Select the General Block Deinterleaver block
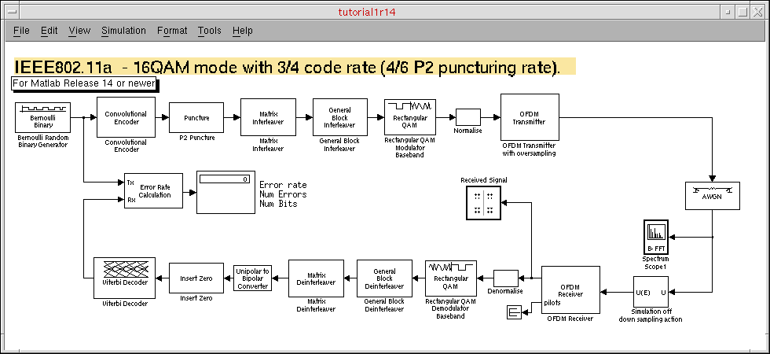This screenshot has height=354, width=770. [384, 278]
